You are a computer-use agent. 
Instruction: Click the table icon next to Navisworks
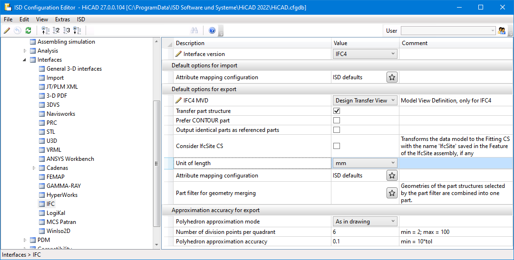coord(42,114)
